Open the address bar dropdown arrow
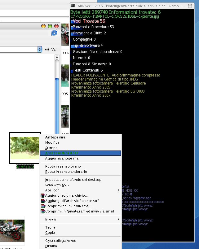The width and height of the screenshot is (199, 249). (x=40, y=49)
